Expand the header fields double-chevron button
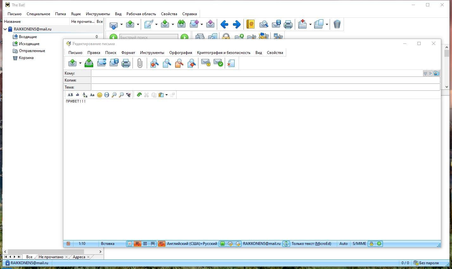Image resolution: width=452 pixels, height=269 pixels. pos(425,73)
